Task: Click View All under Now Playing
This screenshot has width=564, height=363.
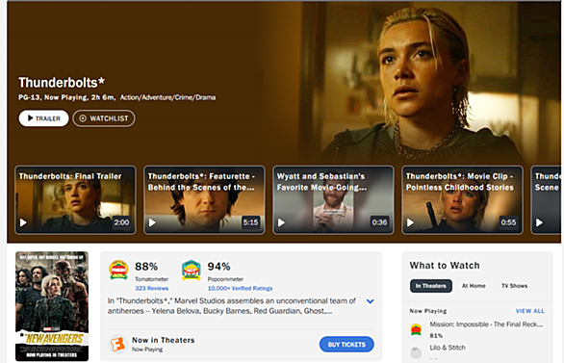Action: (x=529, y=311)
